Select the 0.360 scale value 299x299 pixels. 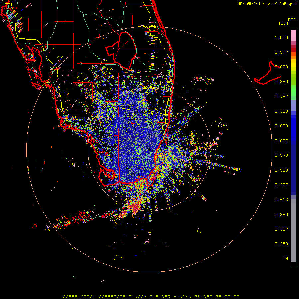point(281,215)
